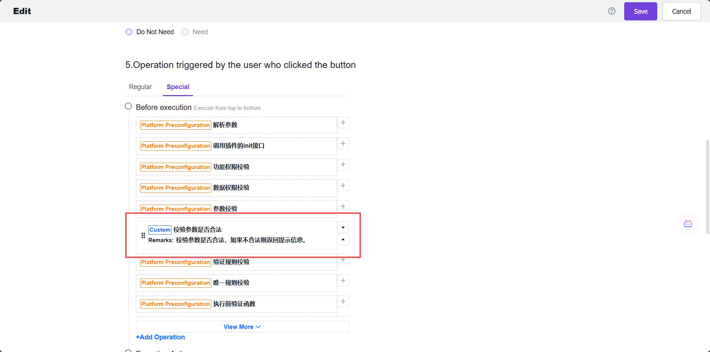The height and width of the screenshot is (352, 710).
Task: Click the plus icon on 执行前验证函数 row
Action: pyautogui.click(x=343, y=301)
